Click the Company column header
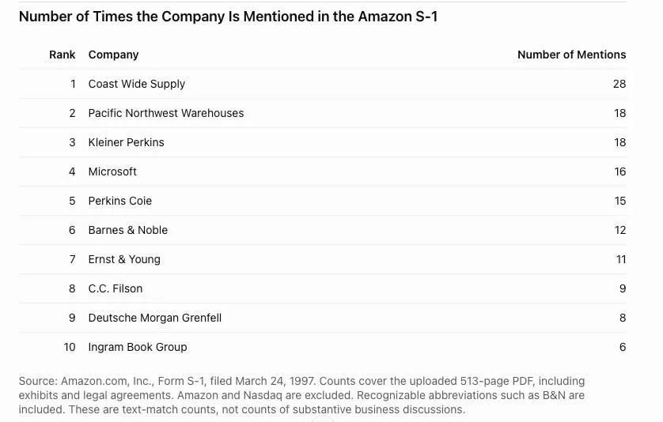The width and height of the screenshot is (663, 422). (x=113, y=55)
